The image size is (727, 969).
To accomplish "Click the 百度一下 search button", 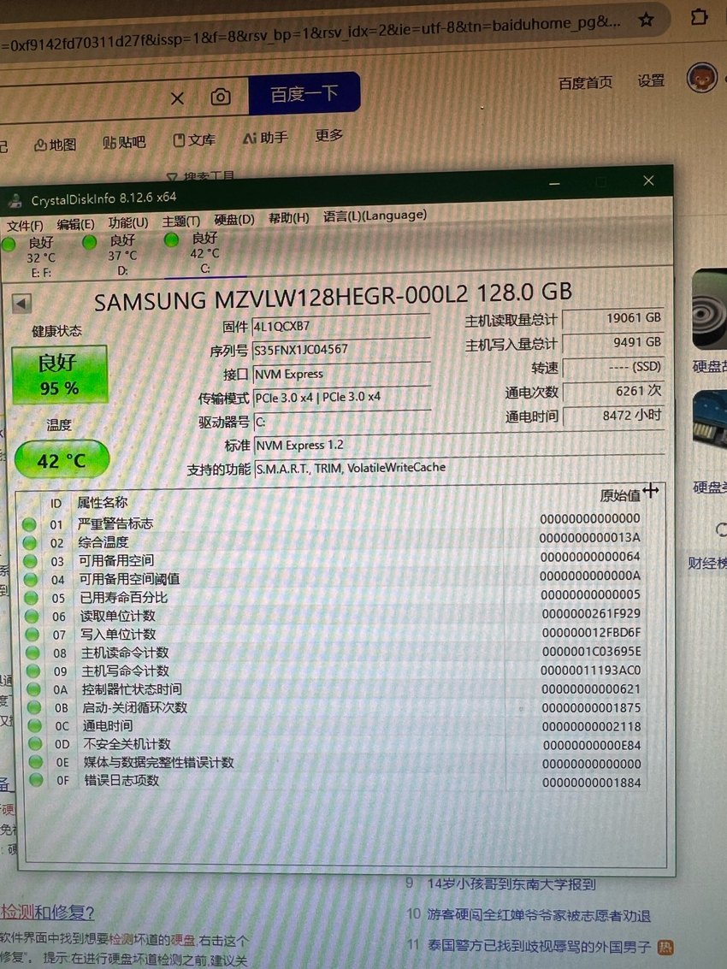I will click(304, 94).
